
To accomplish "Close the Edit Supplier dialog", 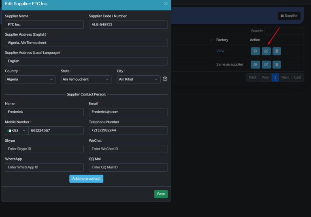I will click(x=166, y=4).
